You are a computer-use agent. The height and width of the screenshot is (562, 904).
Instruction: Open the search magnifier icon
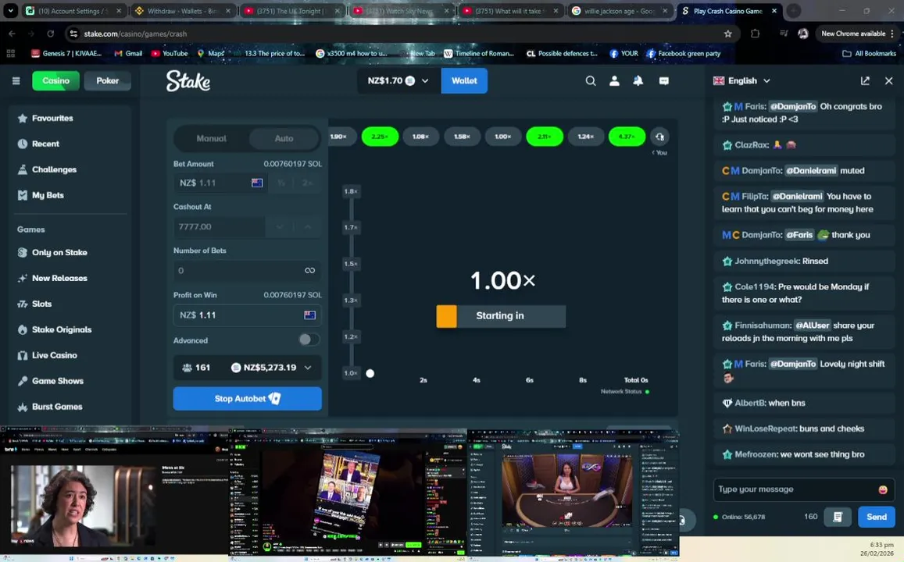pyautogui.click(x=591, y=80)
